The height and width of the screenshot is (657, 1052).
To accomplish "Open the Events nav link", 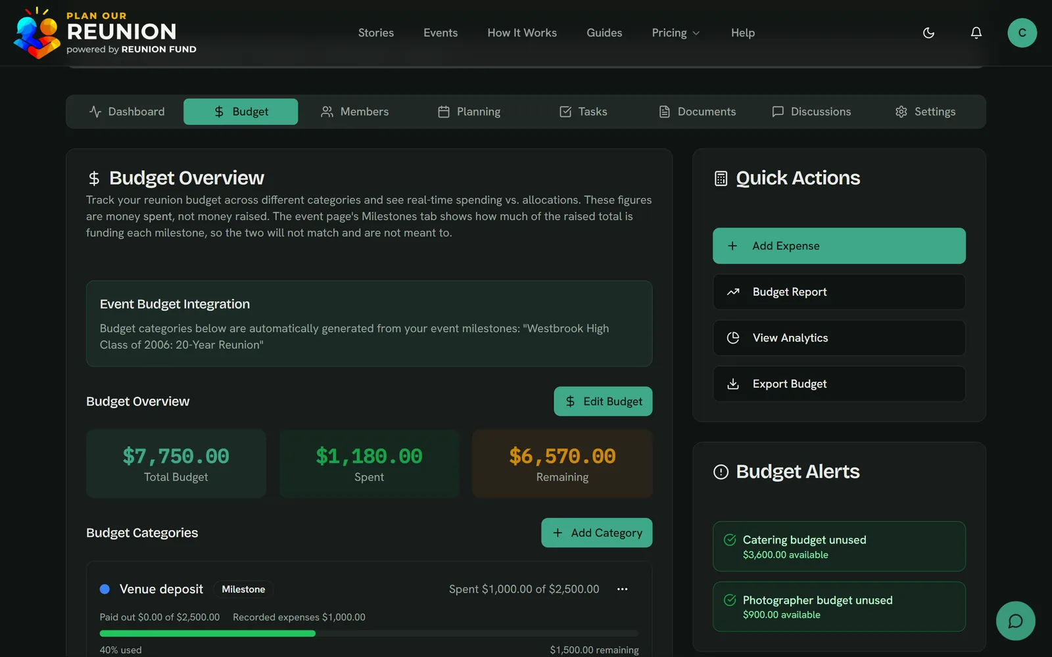I will click(x=441, y=33).
